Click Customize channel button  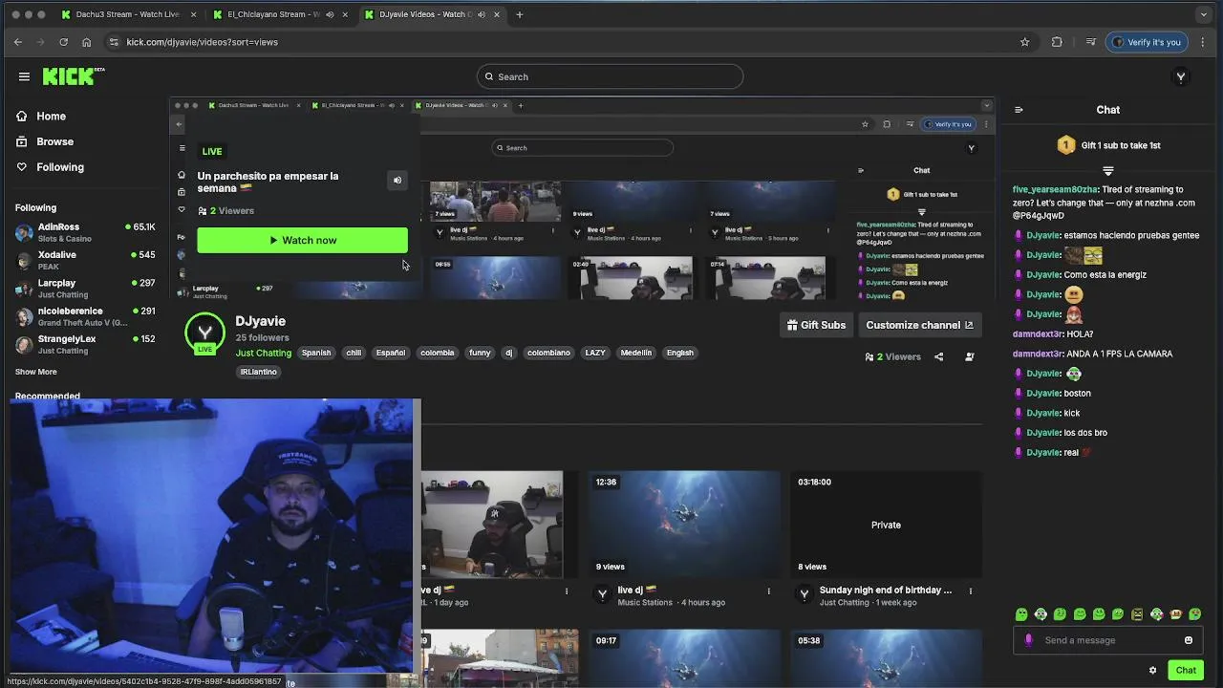pyautogui.click(x=919, y=325)
